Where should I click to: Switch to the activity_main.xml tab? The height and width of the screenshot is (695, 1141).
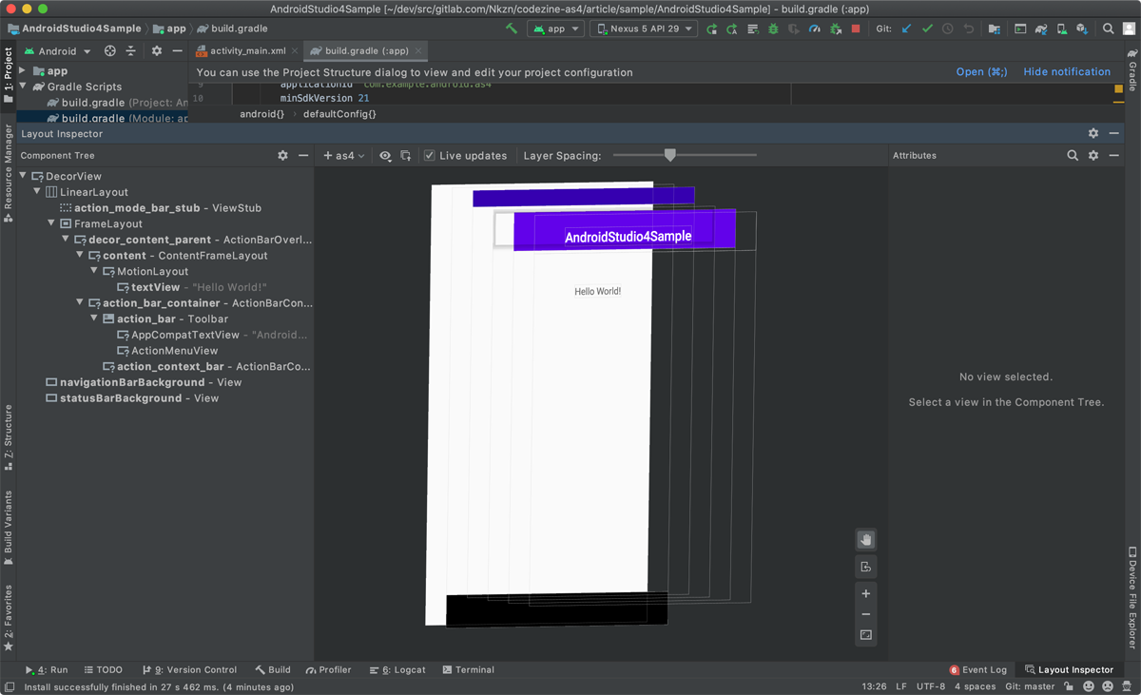click(x=247, y=51)
